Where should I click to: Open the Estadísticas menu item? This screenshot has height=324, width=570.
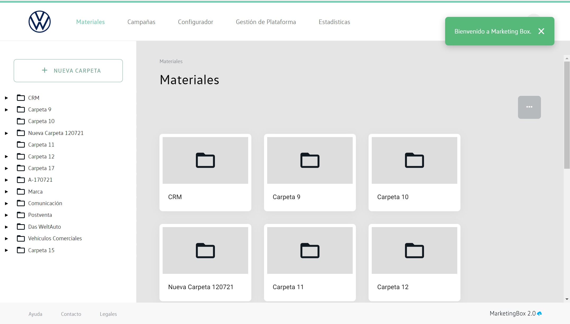coord(334,22)
